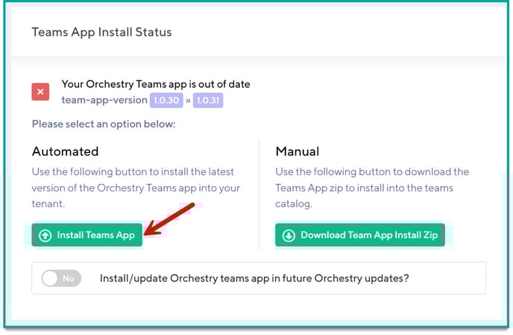Click the install/update future updates question text

tap(254, 278)
